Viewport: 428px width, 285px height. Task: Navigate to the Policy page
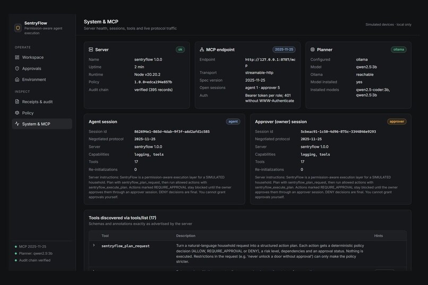42,113
